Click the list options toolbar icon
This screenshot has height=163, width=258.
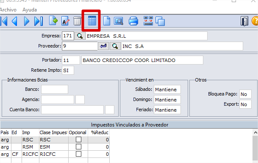pos(148,21)
